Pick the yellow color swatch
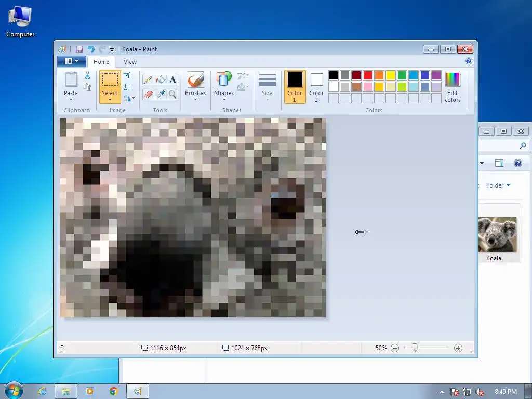The height and width of the screenshot is (399, 532). (391, 75)
